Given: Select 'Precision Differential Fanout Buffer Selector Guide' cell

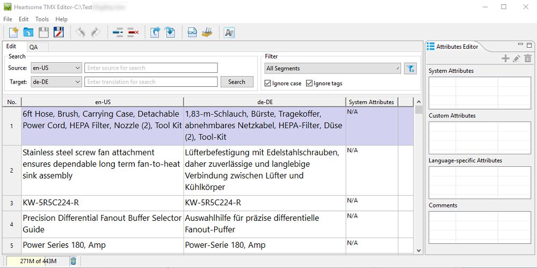Looking at the screenshot, I should pyautogui.click(x=103, y=224).
